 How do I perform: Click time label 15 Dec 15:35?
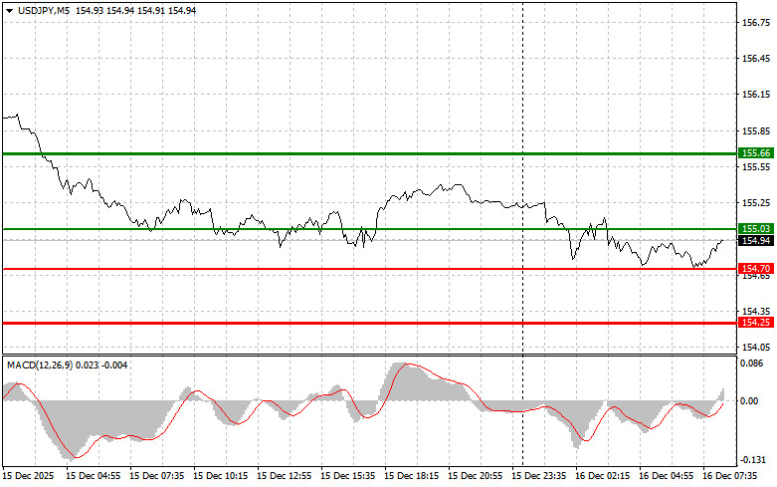(x=348, y=476)
